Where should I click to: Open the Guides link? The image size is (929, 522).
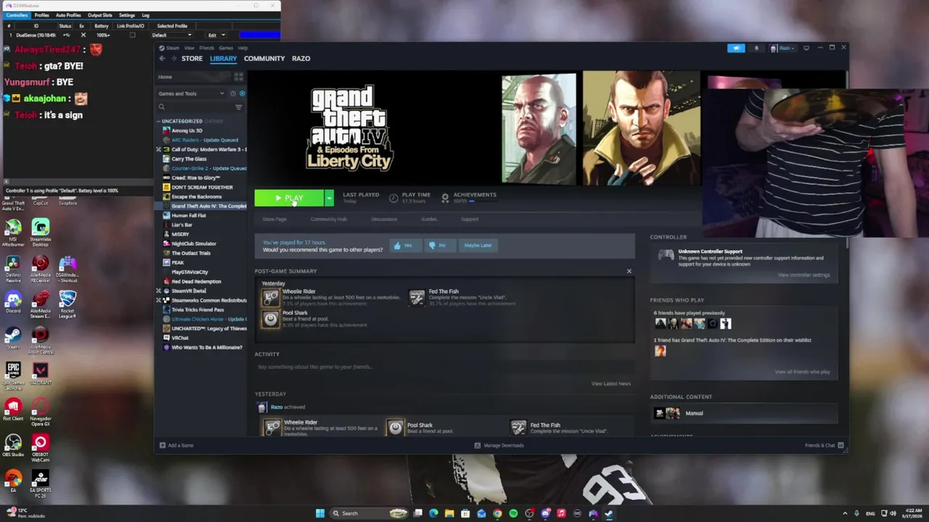pos(429,219)
